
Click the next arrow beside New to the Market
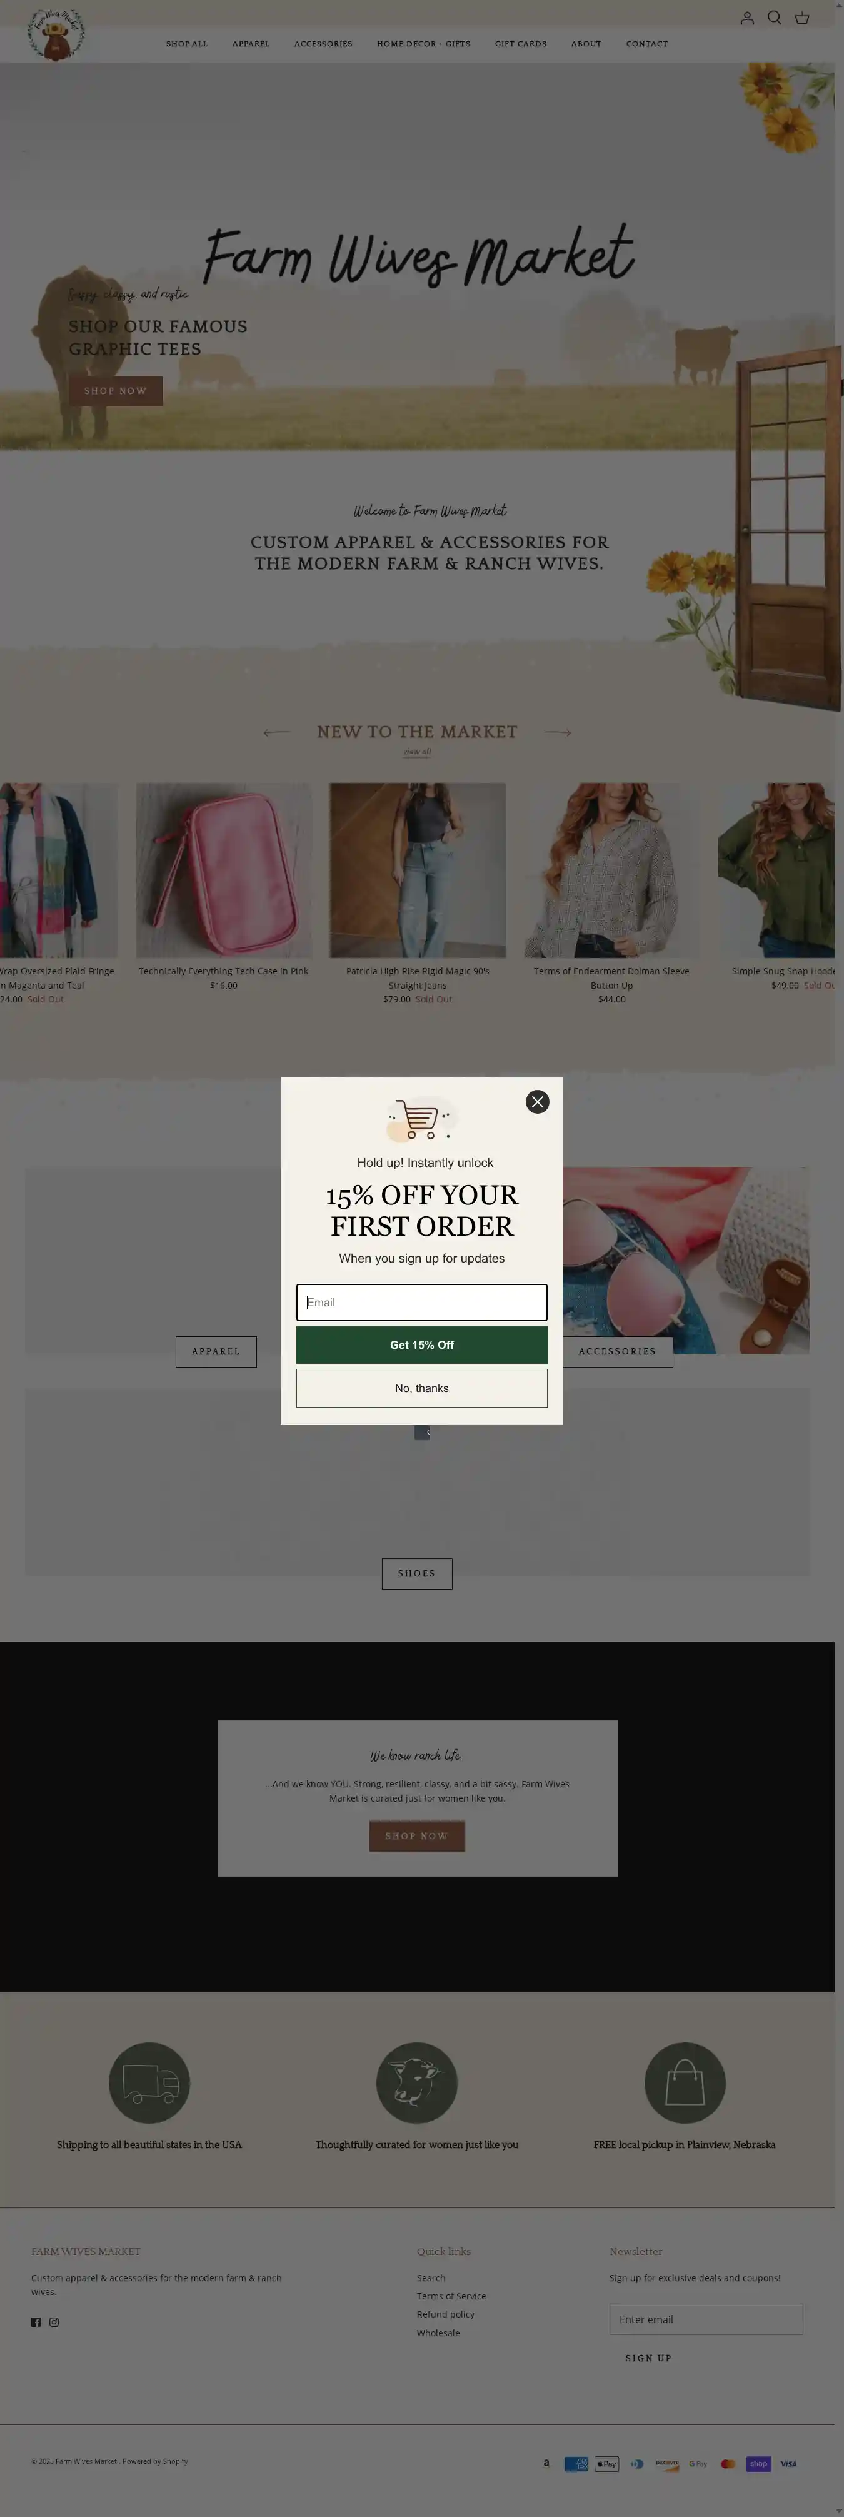point(558,732)
